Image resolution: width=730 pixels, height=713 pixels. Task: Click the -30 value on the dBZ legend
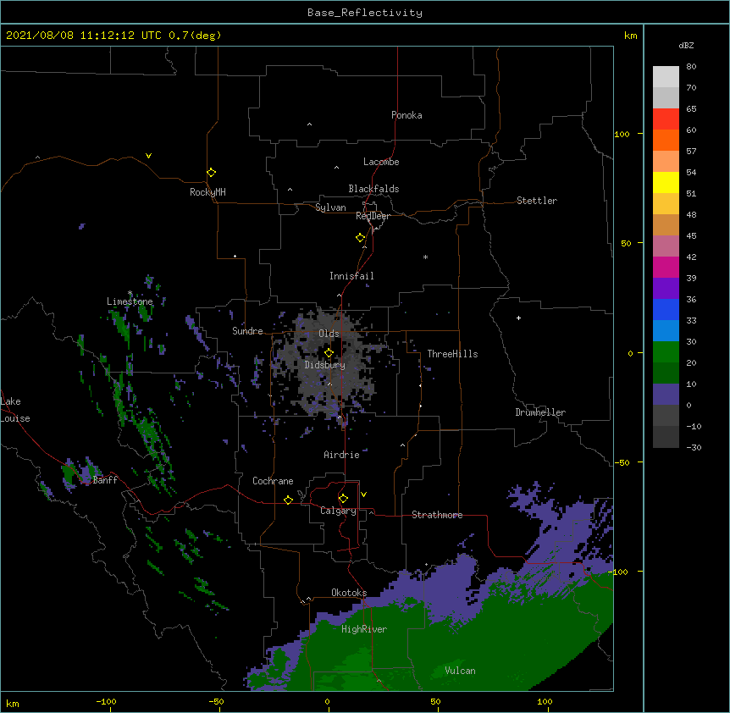[x=694, y=447]
